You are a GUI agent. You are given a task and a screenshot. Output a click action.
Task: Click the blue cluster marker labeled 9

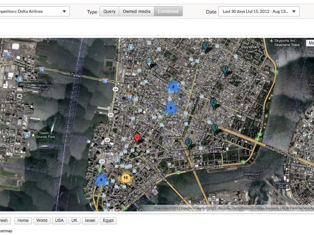pos(171,108)
